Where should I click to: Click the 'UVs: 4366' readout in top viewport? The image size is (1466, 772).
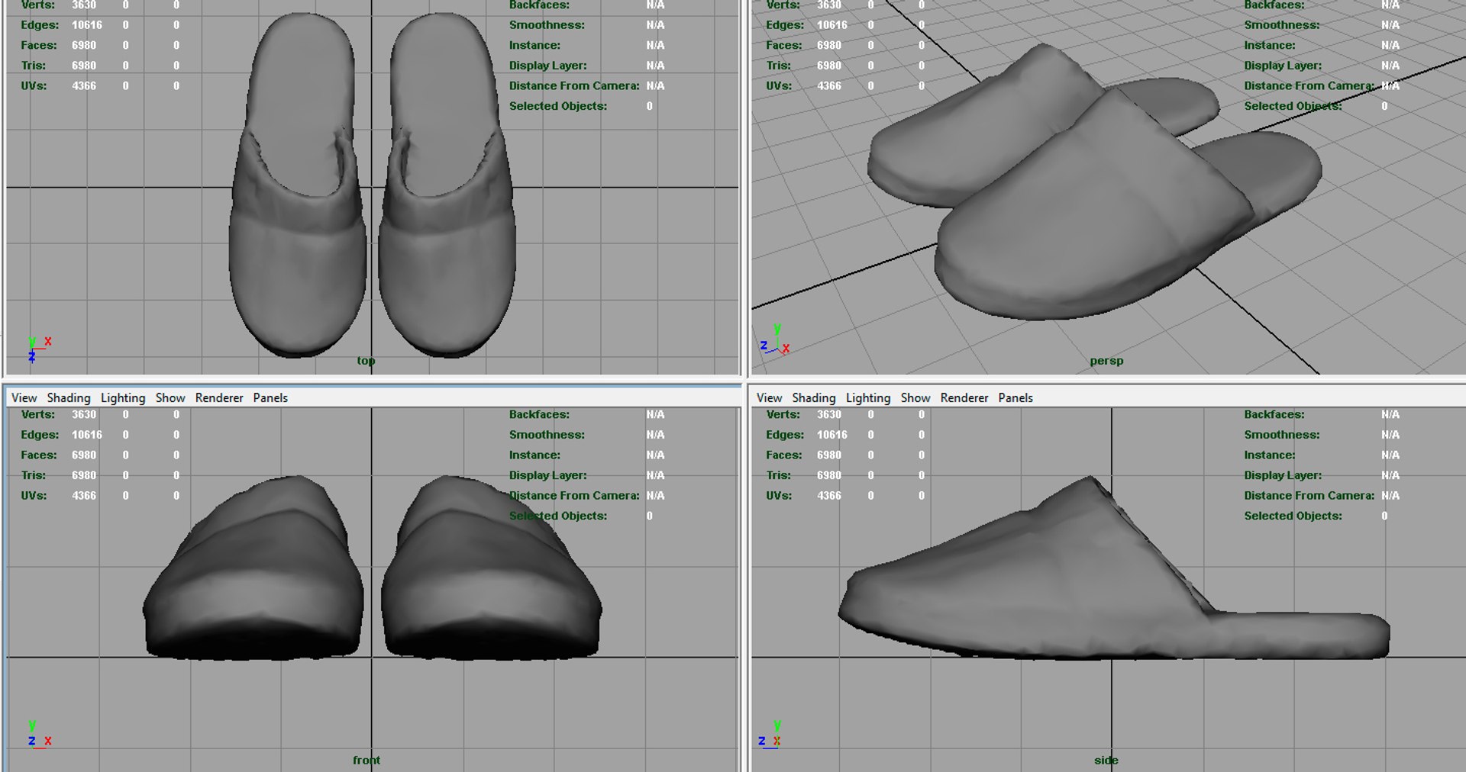click(x=58, y=85)
